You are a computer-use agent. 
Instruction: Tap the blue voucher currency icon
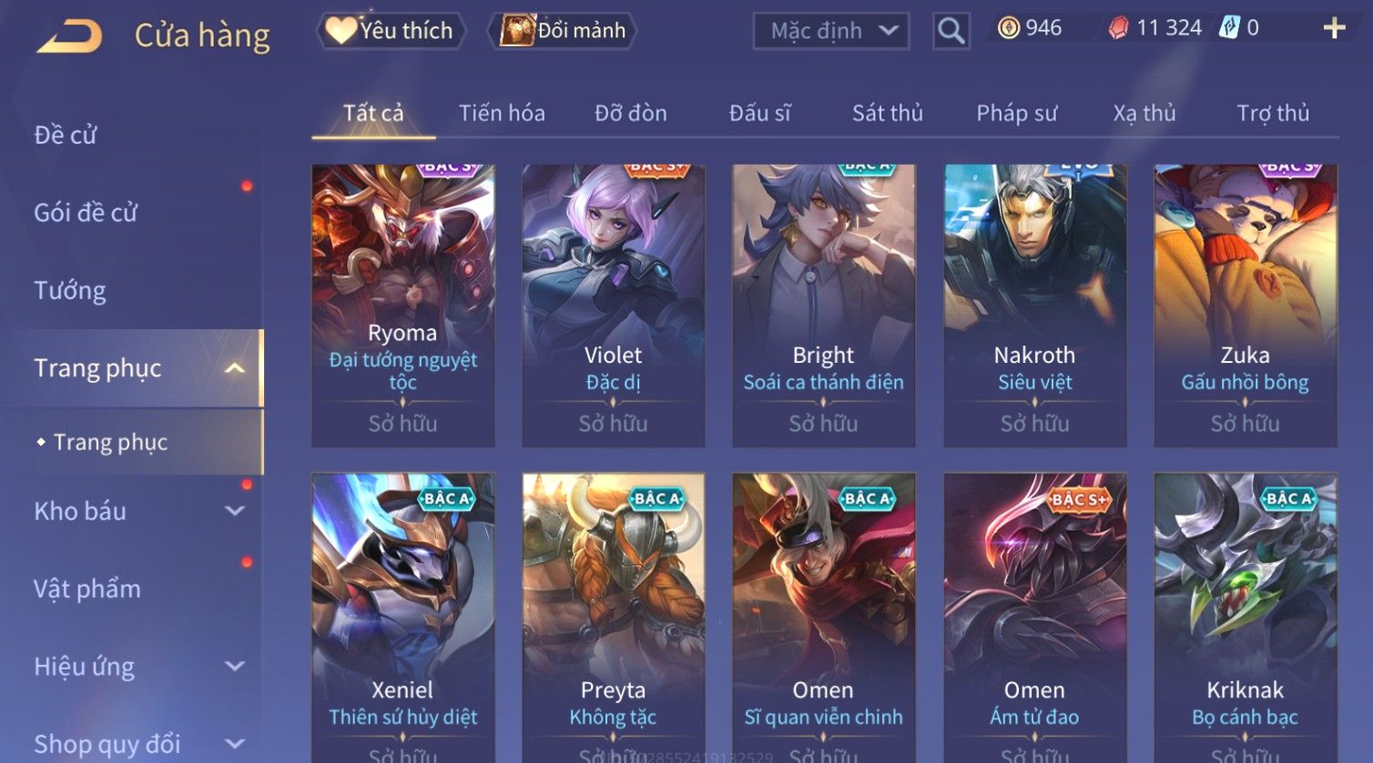pos(1230,28)
